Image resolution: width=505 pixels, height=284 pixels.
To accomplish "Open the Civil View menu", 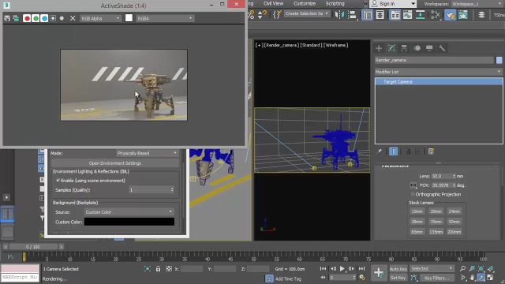I will [274, 3].
